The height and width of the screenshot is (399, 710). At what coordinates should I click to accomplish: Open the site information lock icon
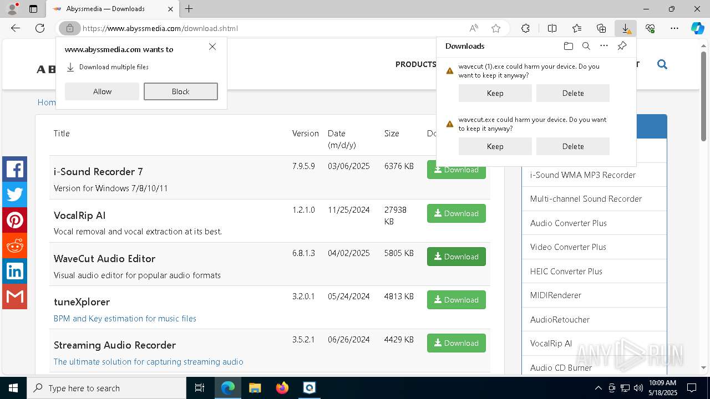(x=70, y=28)
